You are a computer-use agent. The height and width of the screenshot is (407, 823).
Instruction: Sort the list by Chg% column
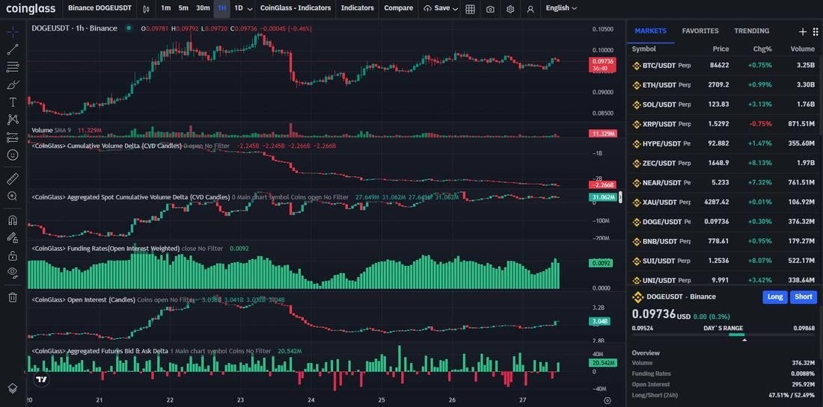[762, 49]
